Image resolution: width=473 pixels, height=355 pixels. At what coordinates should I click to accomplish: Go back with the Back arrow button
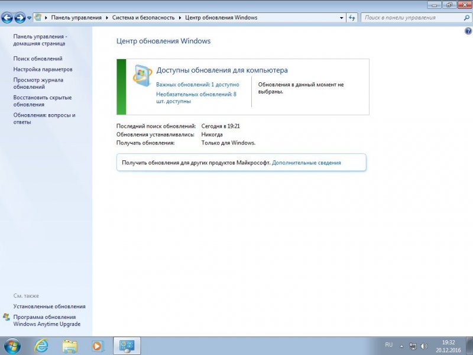point(7,18)
